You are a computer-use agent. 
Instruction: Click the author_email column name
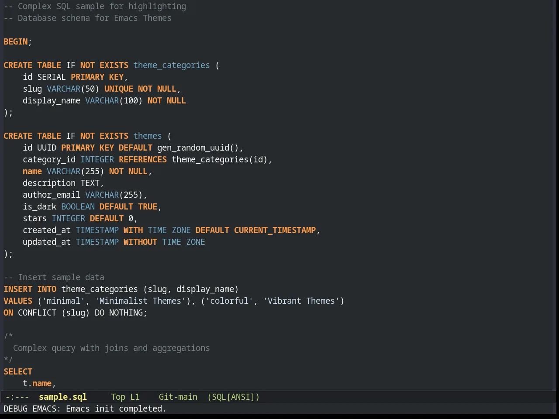(x=52, y=195)
